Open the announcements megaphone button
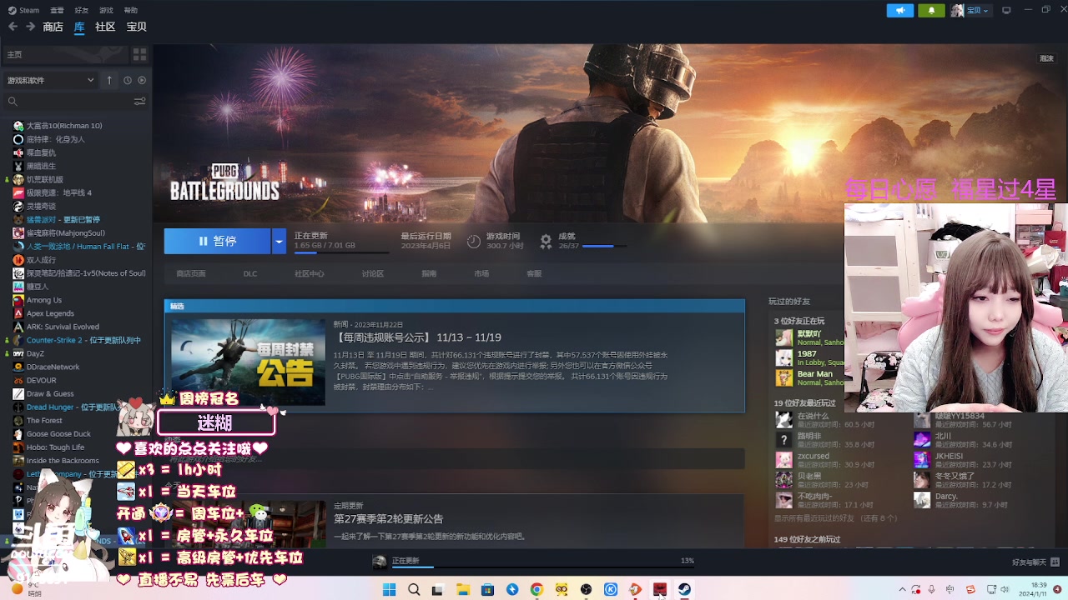 click(900, 10)
